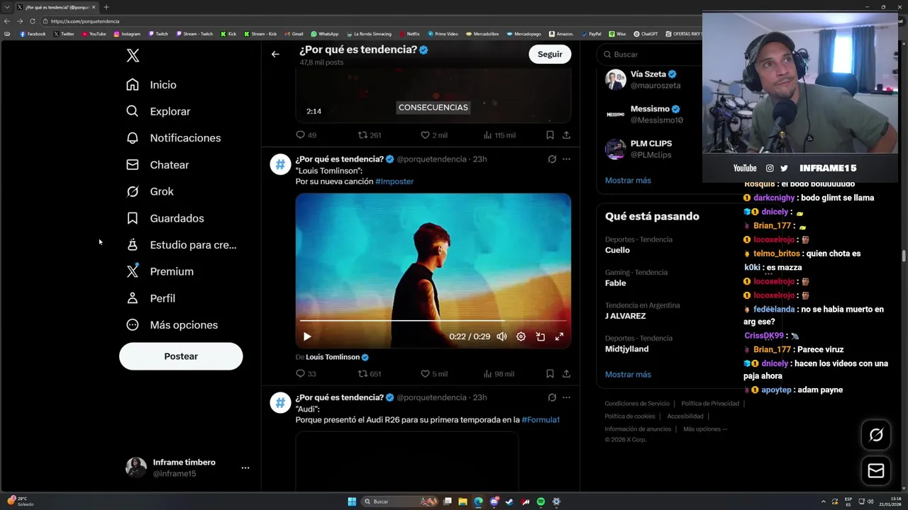The width and height of the screenshot is (908, 510).
Task: Enter fullscreen video mode
Action: pos(559,337)
